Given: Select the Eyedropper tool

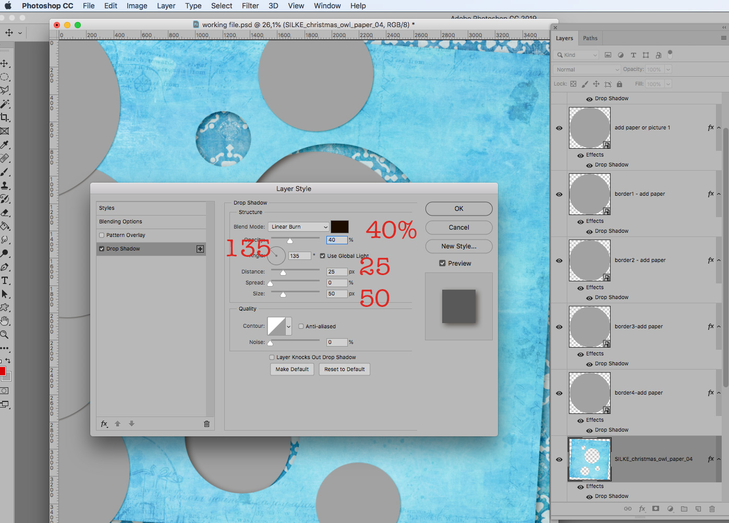Looking at the screenshot, I should point(5,145).
